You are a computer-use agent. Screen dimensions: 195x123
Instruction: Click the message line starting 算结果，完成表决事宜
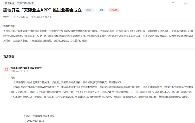[46, 41]
